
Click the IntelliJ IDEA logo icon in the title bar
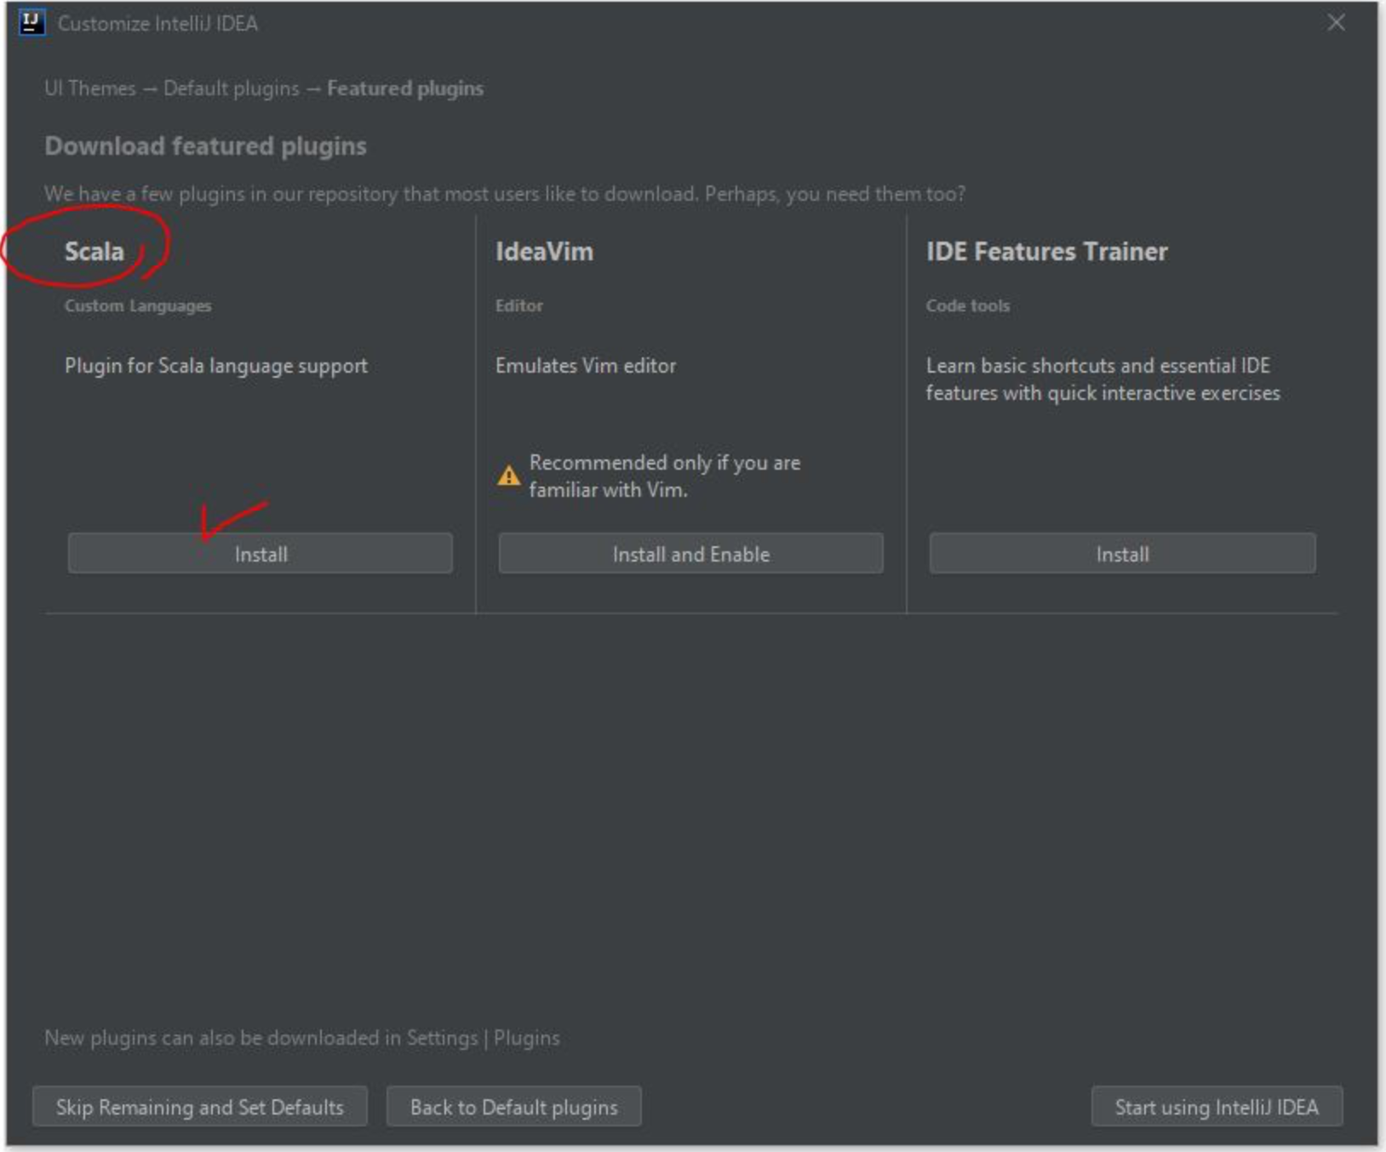click(x=31, y=23)
